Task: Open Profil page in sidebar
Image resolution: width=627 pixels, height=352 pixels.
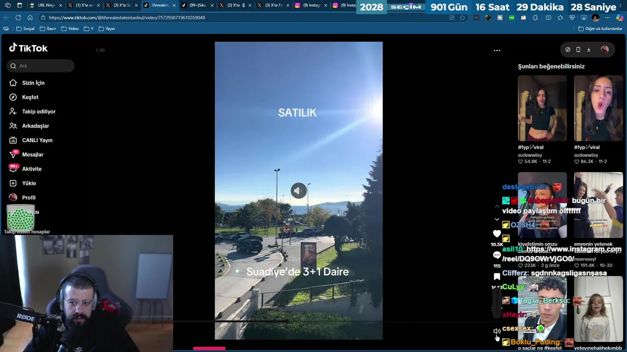Action: click(23, 198)
